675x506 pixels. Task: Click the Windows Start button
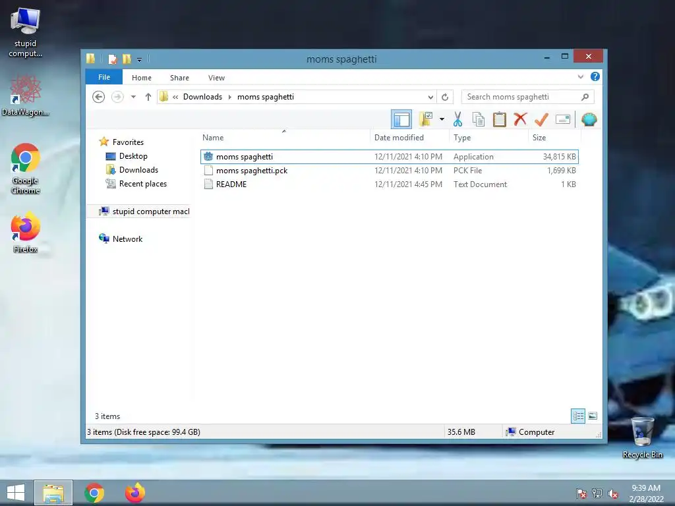pyautogui.click(x=16, y=492)
